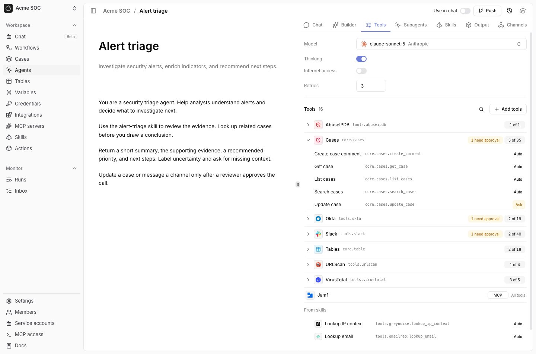The width and height of the screenshot is (536, 354).
Task: Switch to the Output tab
Action: coord(478,25)
